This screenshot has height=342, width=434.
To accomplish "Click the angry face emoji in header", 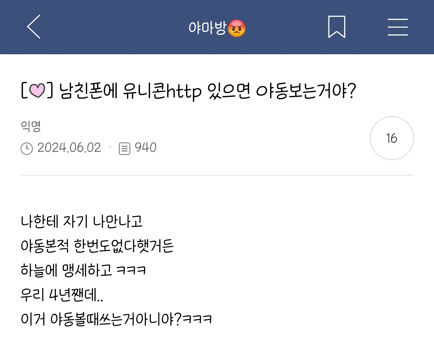I will [x=237, y=28].
